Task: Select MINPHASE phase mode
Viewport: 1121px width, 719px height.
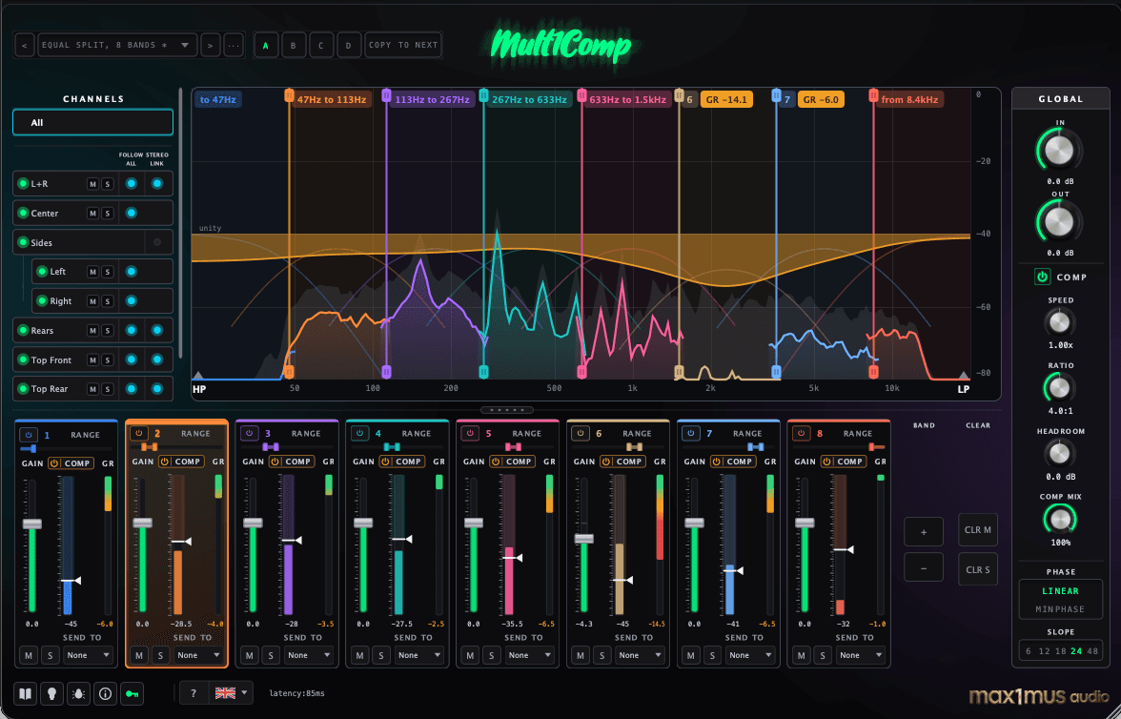Action: coord(1060,609)
